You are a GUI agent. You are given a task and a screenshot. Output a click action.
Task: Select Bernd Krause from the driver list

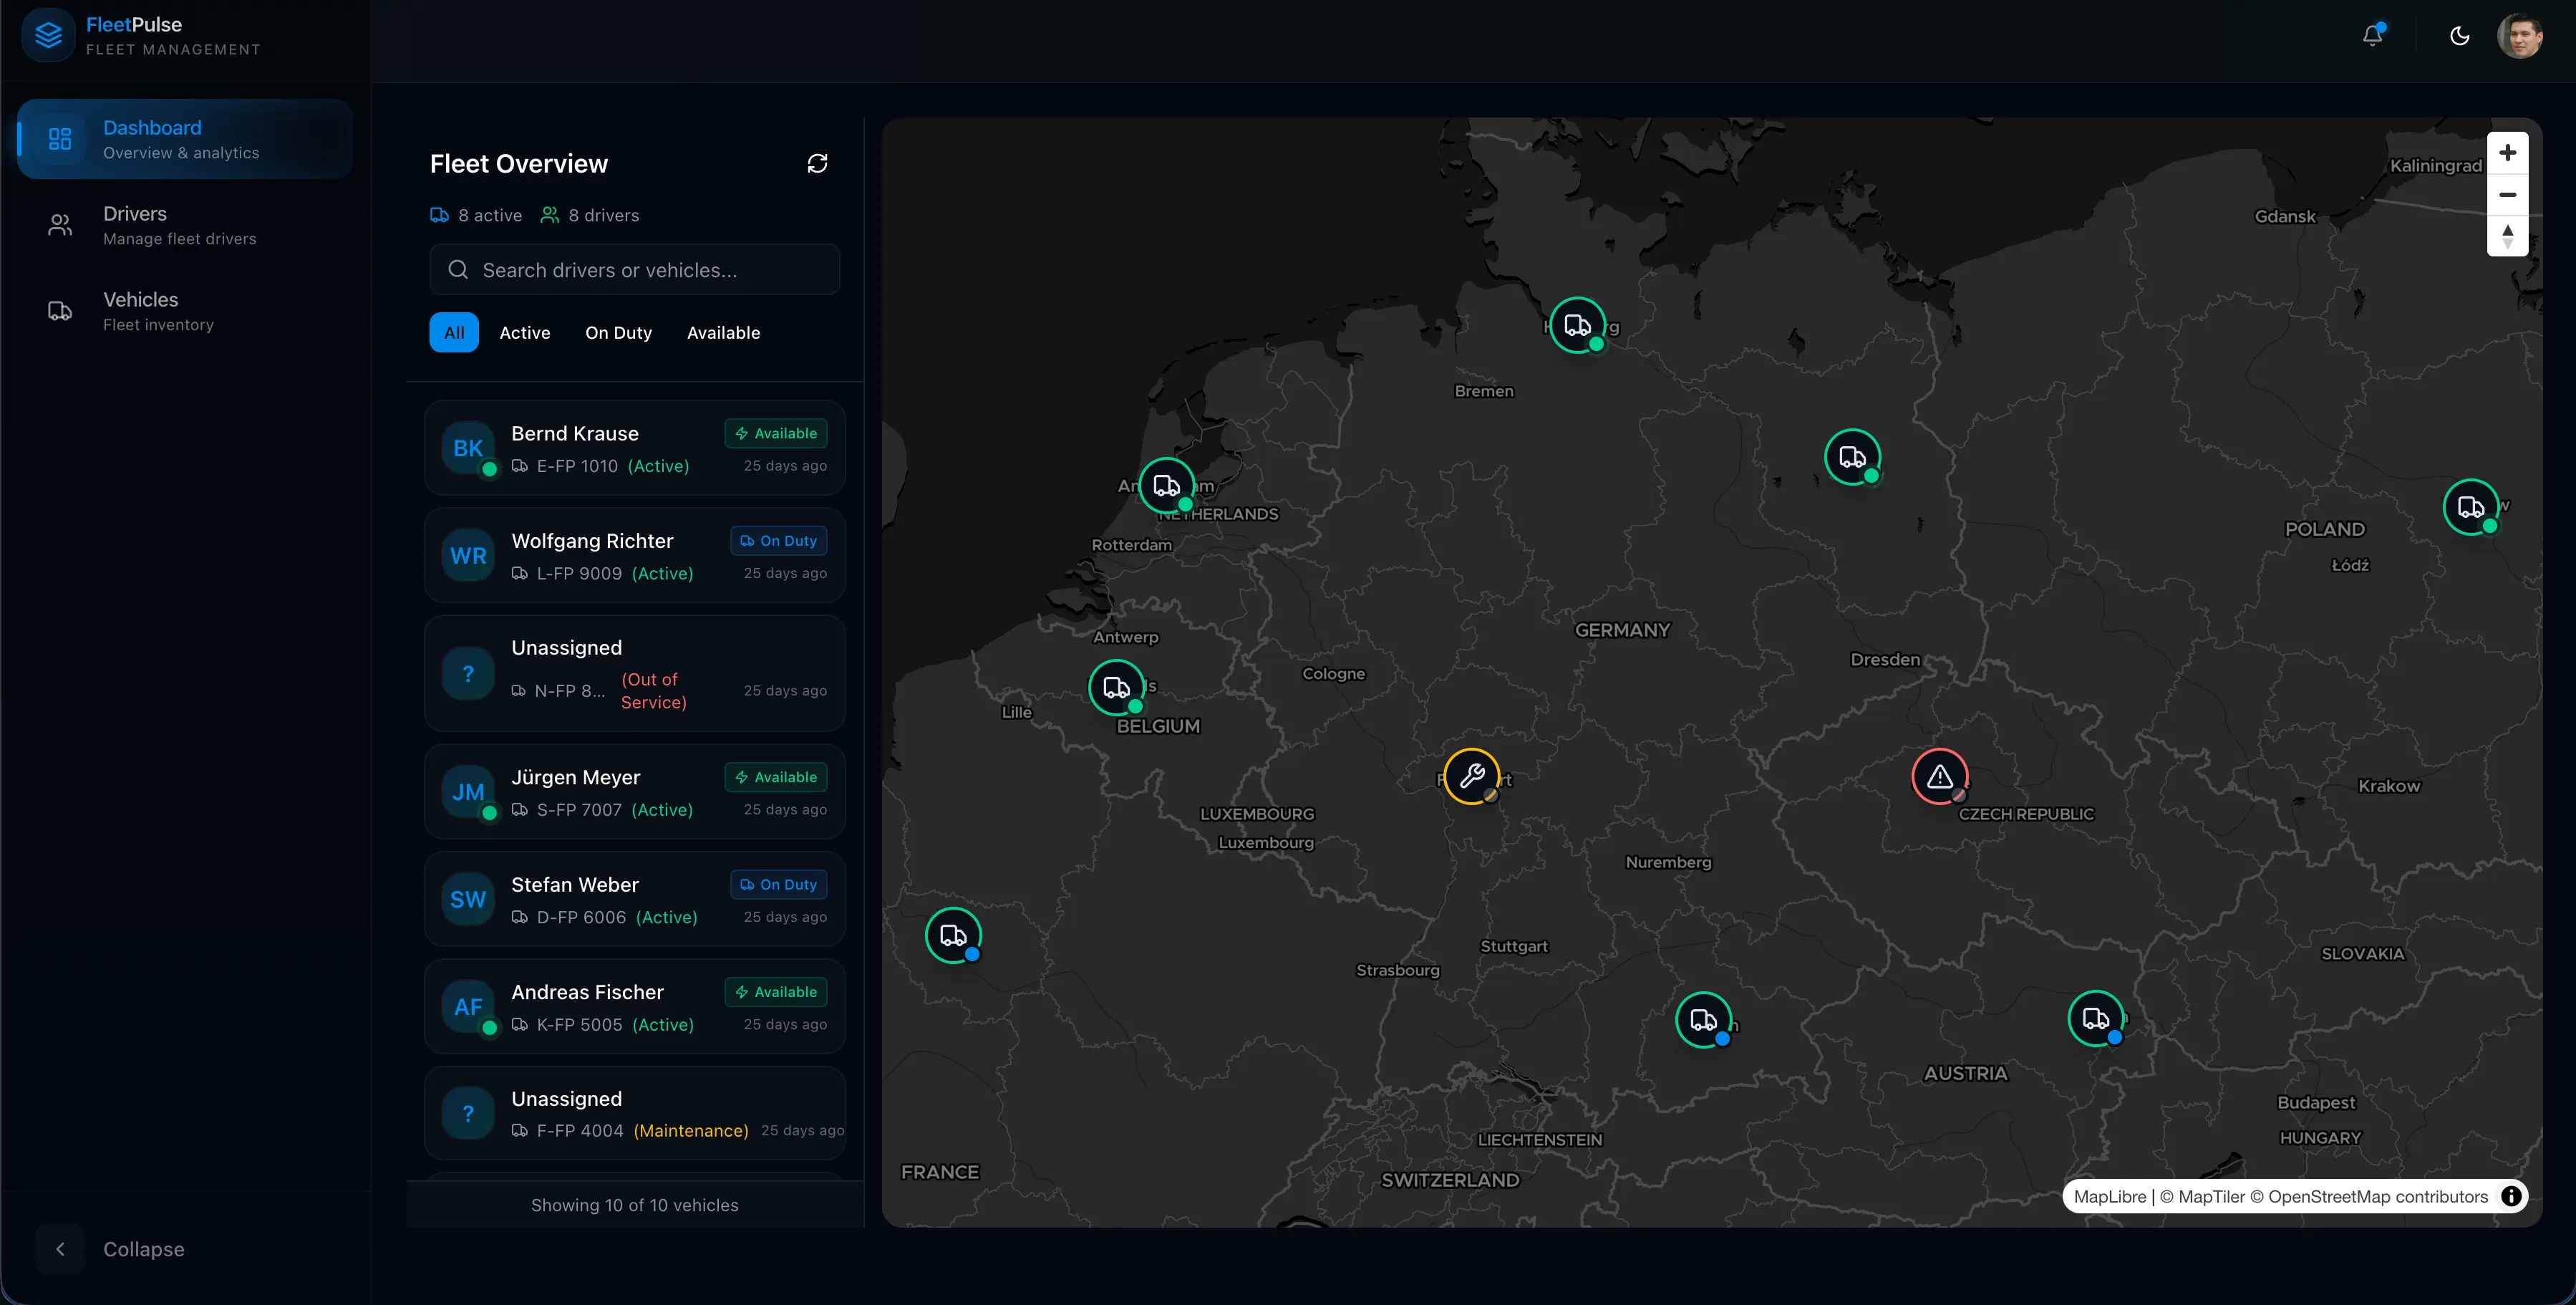[634, 448]
